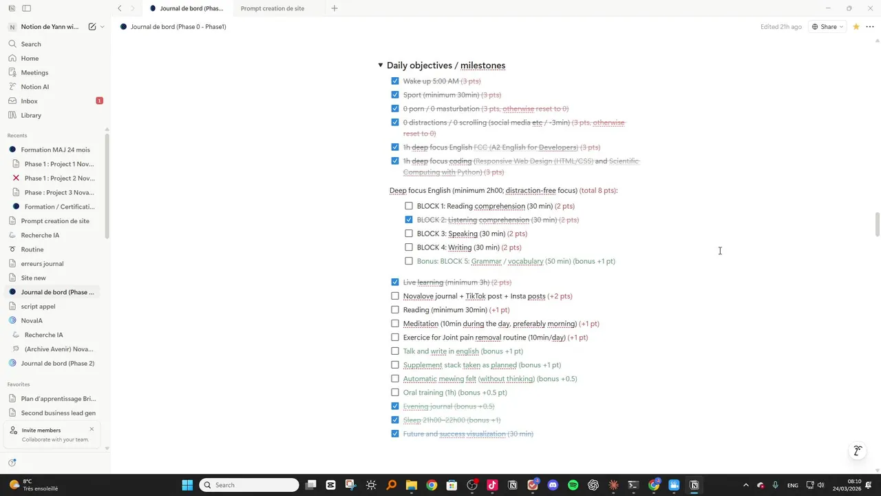Check BLOCK 4: Writing box
This screenshot has width=881, height=496.
pos(409,247)
